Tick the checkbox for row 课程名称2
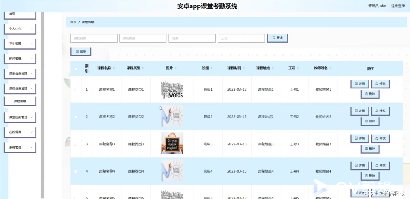The image size is (410, 199). click(76, 117)
